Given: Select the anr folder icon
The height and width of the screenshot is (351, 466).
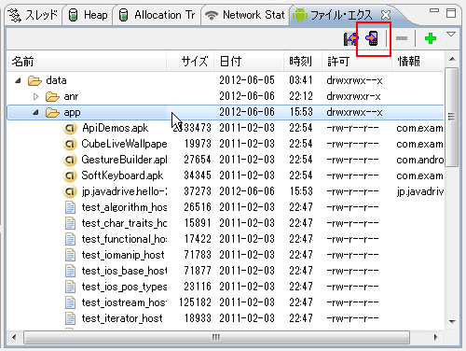Looking at the screenshot, I should (52, 96).
